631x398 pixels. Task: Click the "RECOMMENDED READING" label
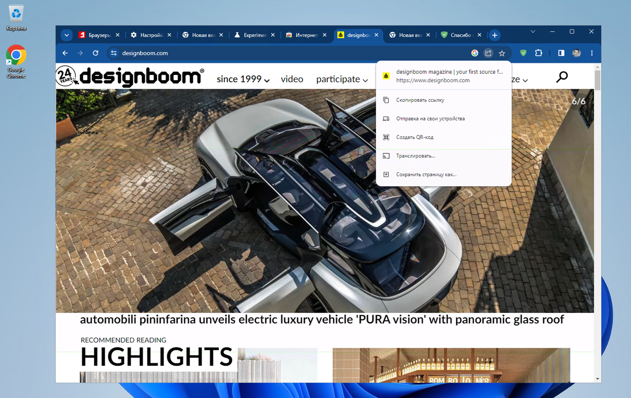pyautogui.click(x=123, y=340)
